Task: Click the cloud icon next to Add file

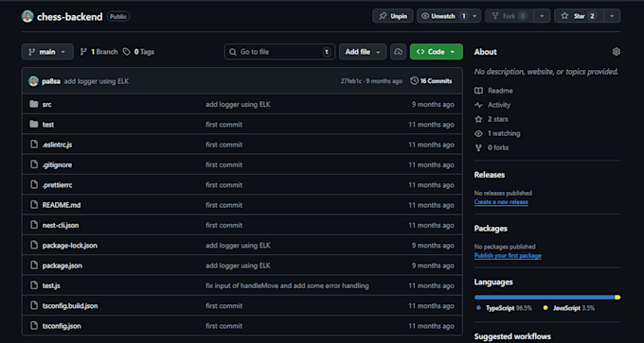Action: [x=398, y=52]
